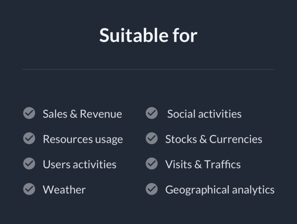Click the checkmark beside Visits & Traffics
Screen dimensions: 297x224
click(151, 164)
